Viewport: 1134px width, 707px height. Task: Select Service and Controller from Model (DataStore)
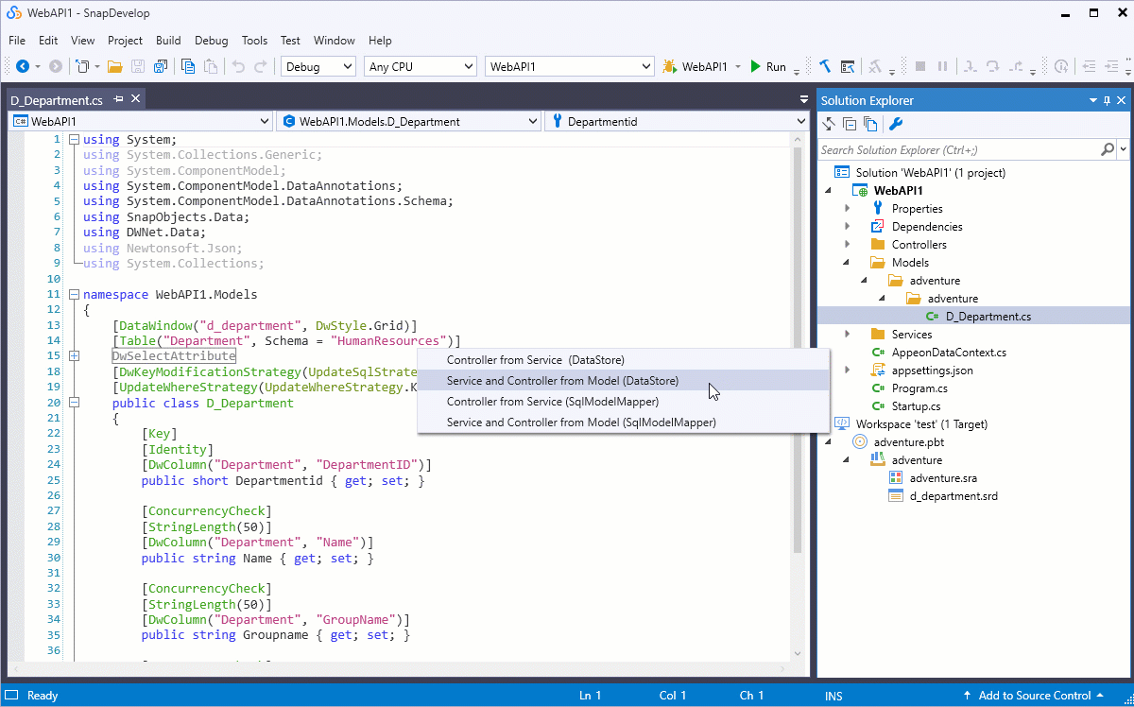click(x=624, y=381)
